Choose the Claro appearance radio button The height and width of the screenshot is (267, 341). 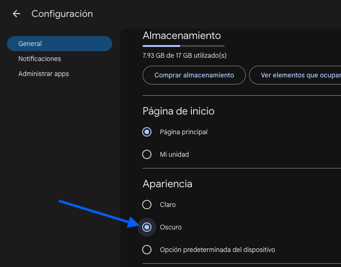click(147, 205)
